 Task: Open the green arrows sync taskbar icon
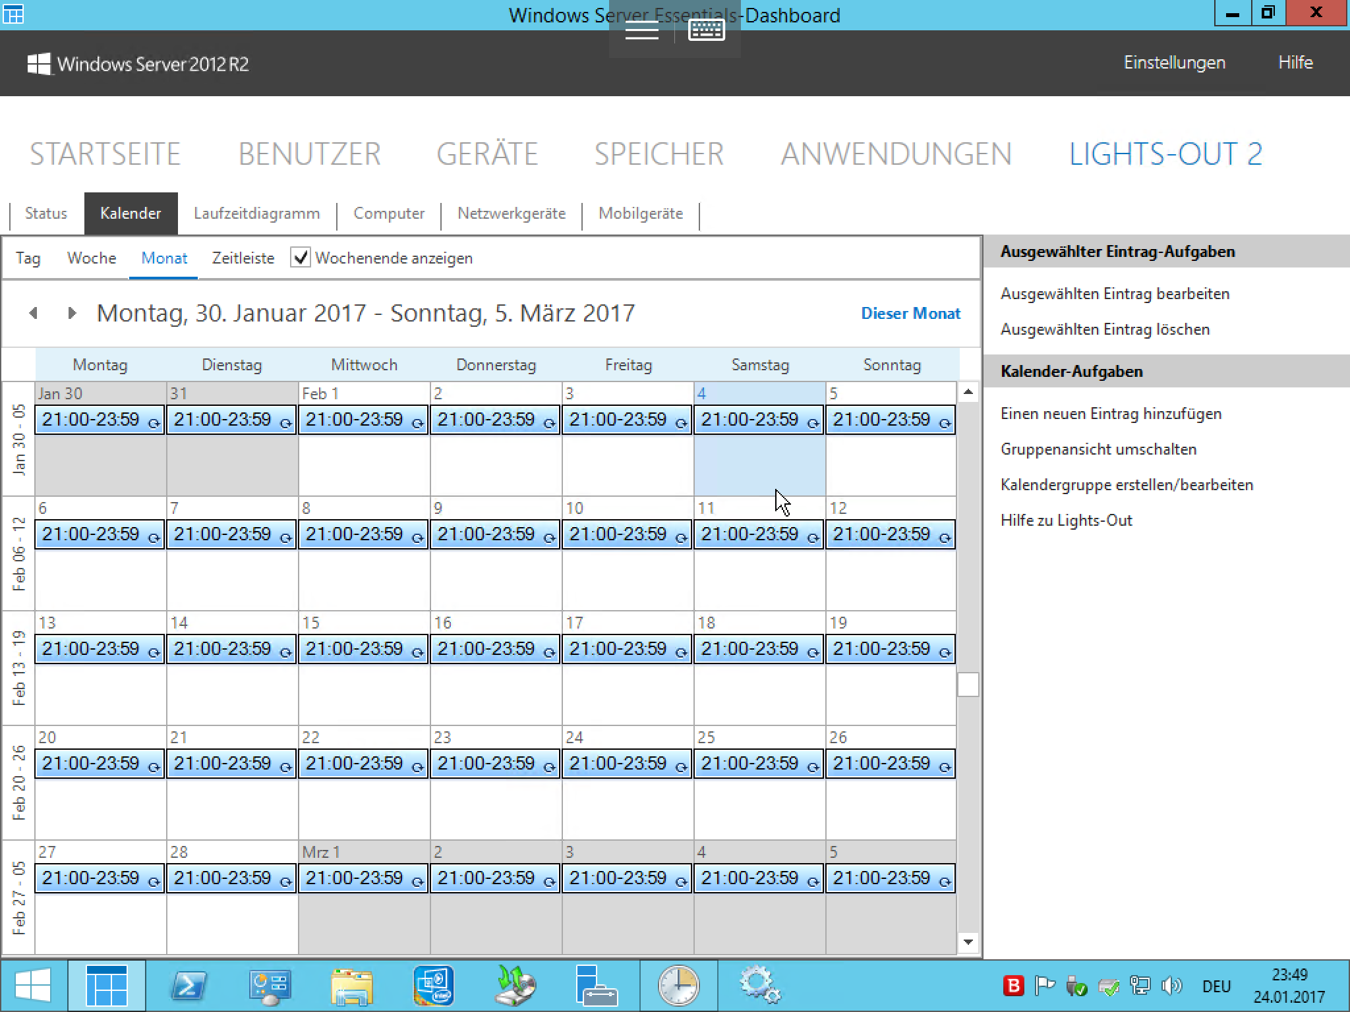coord(515,986)
